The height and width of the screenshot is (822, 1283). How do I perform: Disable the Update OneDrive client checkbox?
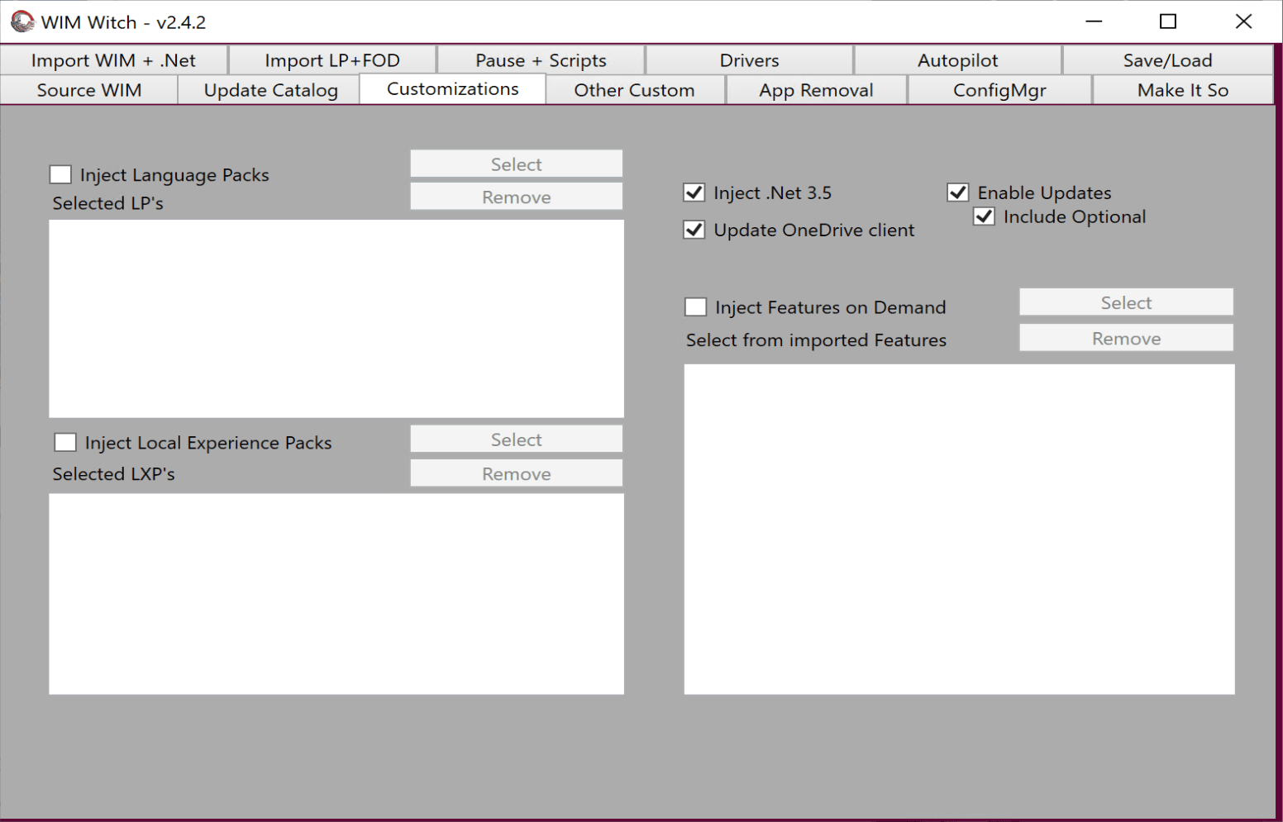click(694, 230)
